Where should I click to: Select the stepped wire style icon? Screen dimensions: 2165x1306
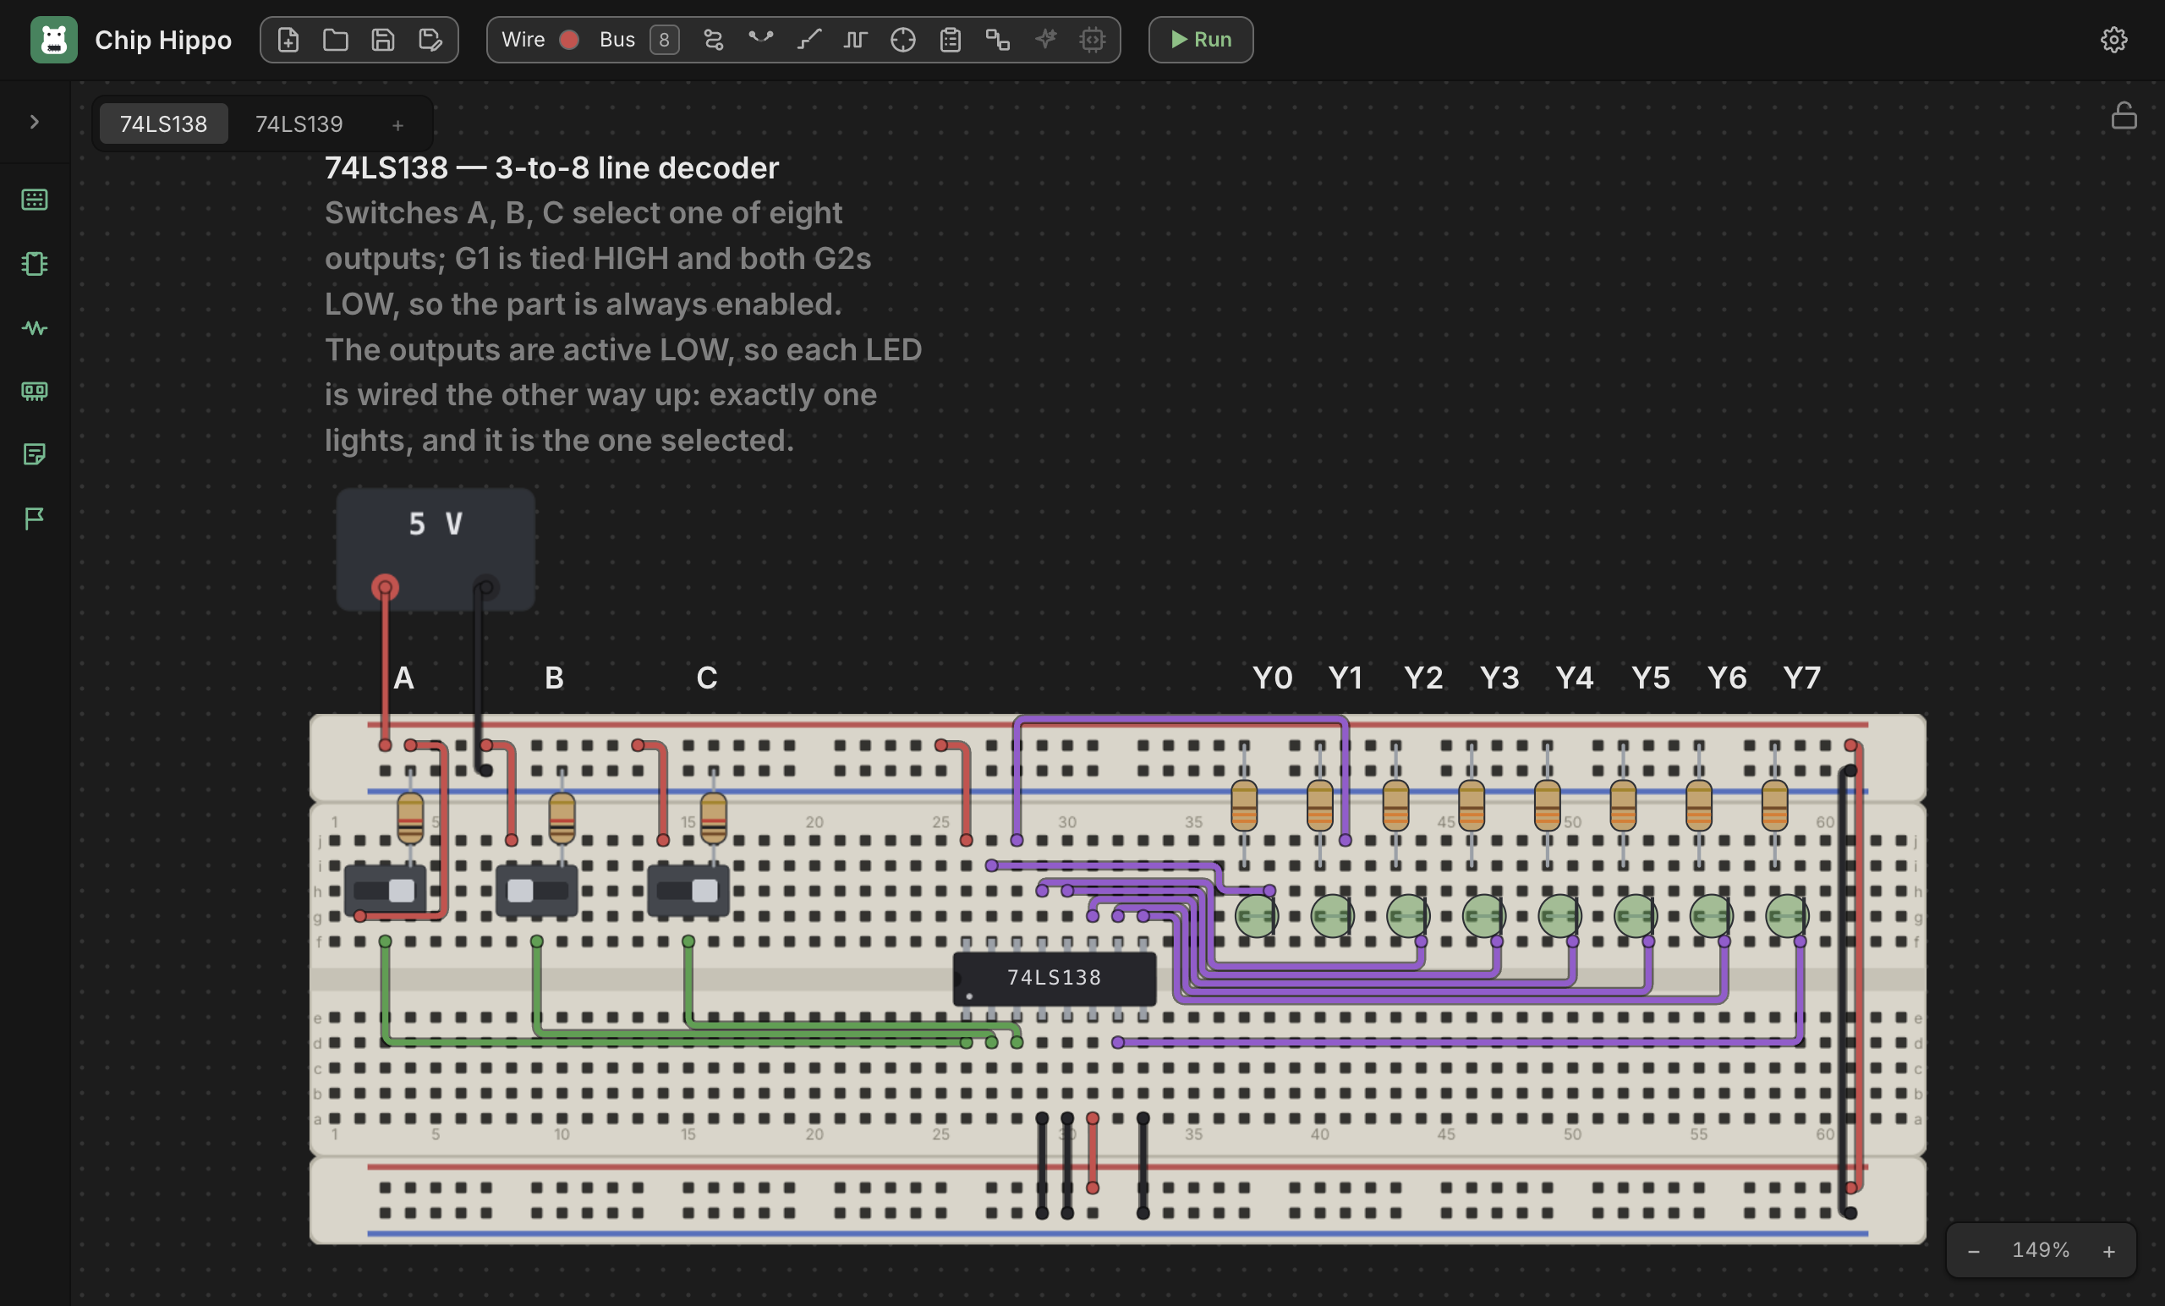click(x=808, y=40)
